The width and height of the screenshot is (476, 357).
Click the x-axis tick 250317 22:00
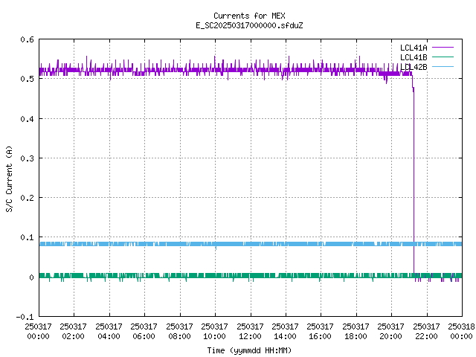pos(426,331)
